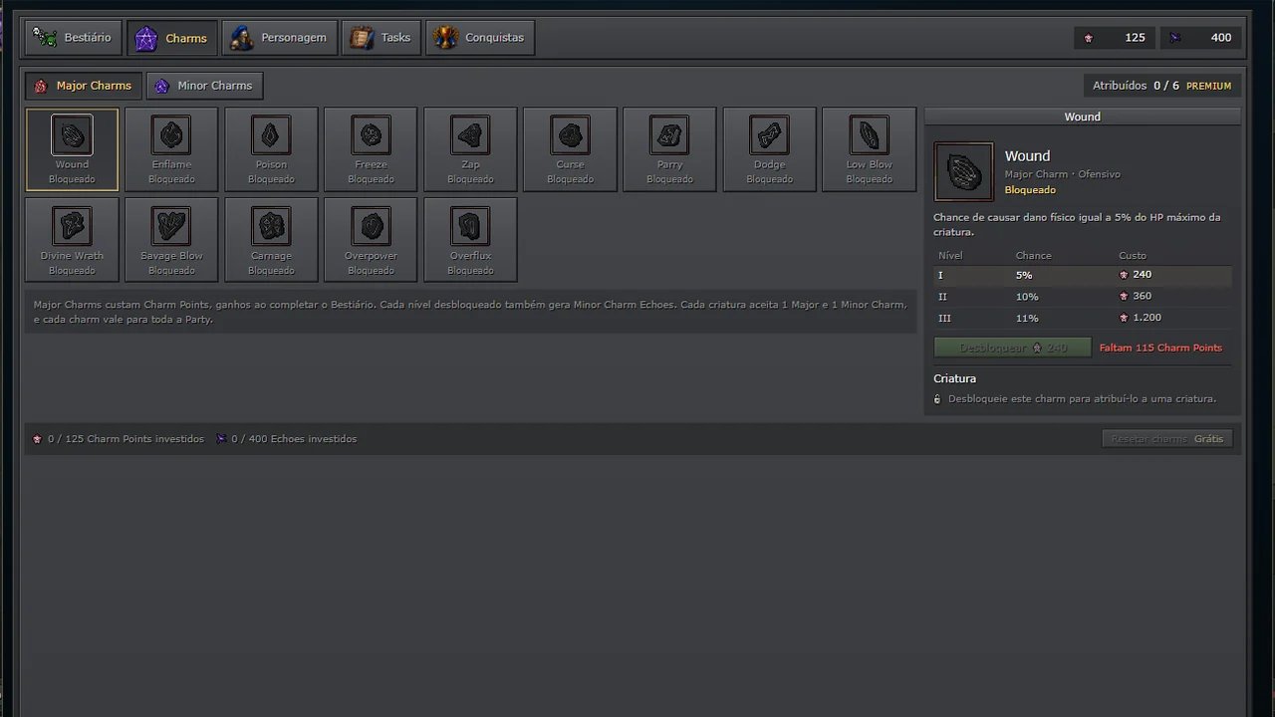Open the Curse charm tile
The image size is (1275, 717).
pyautogui.click(x=570, y=149)
